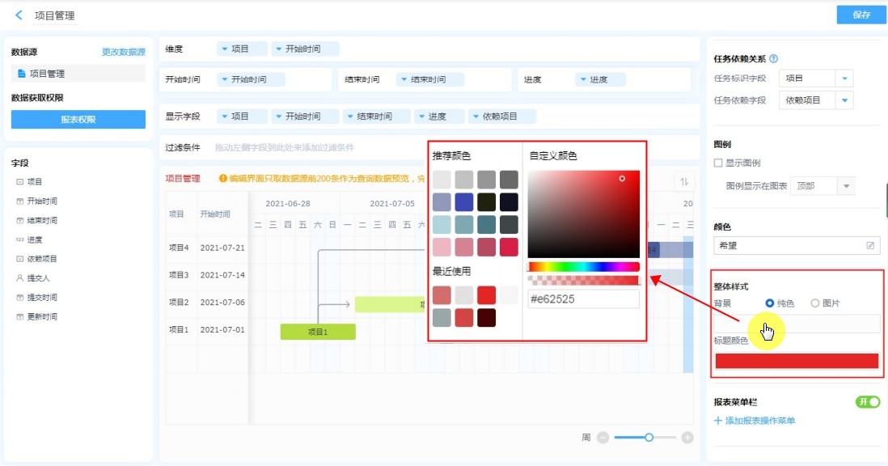Enable the 显示图例 checkbox
This screenshot has height=466, width=888.
pos(718,163)
